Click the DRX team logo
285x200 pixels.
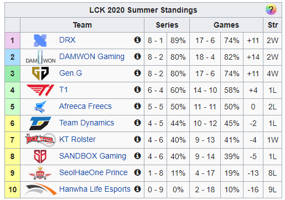click(40, 40)
